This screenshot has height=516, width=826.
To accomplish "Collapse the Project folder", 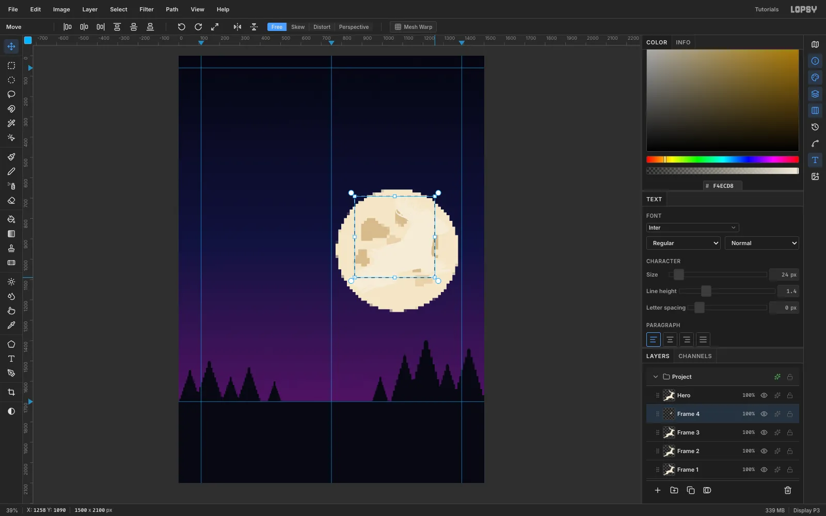I will click(x=656, y=377).
